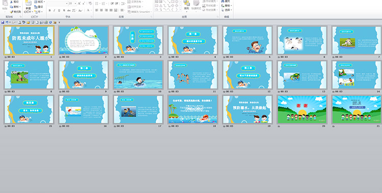Select slide 3 contents (目录) thumbnail
This screenshot has width=382, height=193.
tap(138, 40)
